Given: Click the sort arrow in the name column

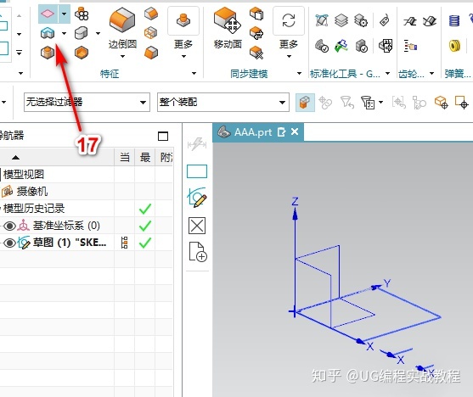Looking at the screenshot, I should coord(15,157).
